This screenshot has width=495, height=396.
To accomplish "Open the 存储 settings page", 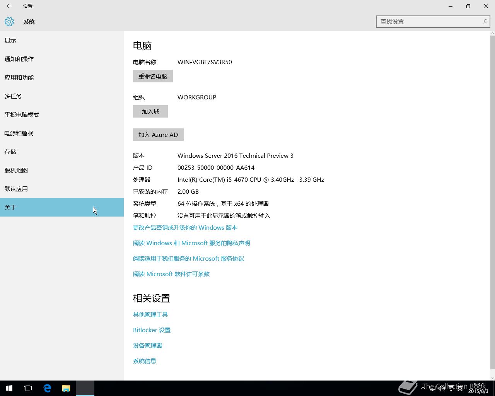I will (x=62, y=152).
